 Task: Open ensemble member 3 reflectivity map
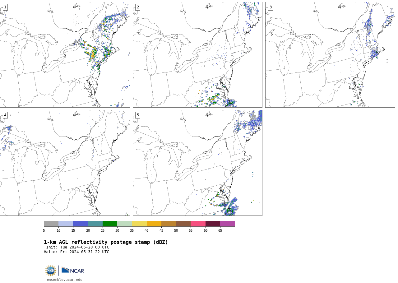coord(330,55)
